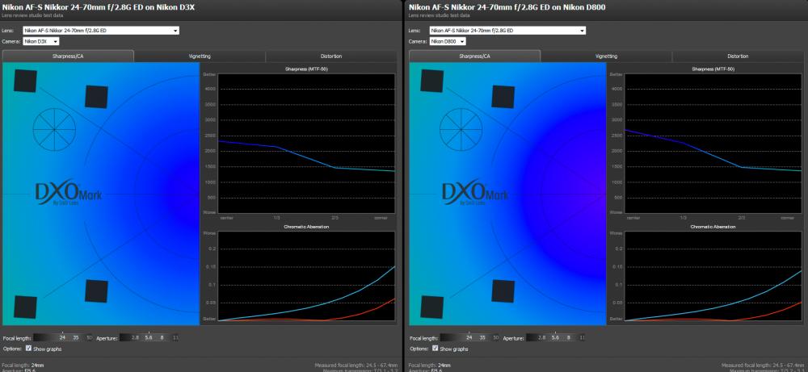Select the Sharpness/CA tab in the D3X panel
The height and width of the screenshot is (372, 808).
coord(68,56)
